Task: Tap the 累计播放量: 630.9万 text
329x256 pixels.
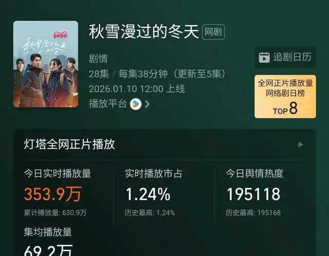Action: [x=55, y=213]
